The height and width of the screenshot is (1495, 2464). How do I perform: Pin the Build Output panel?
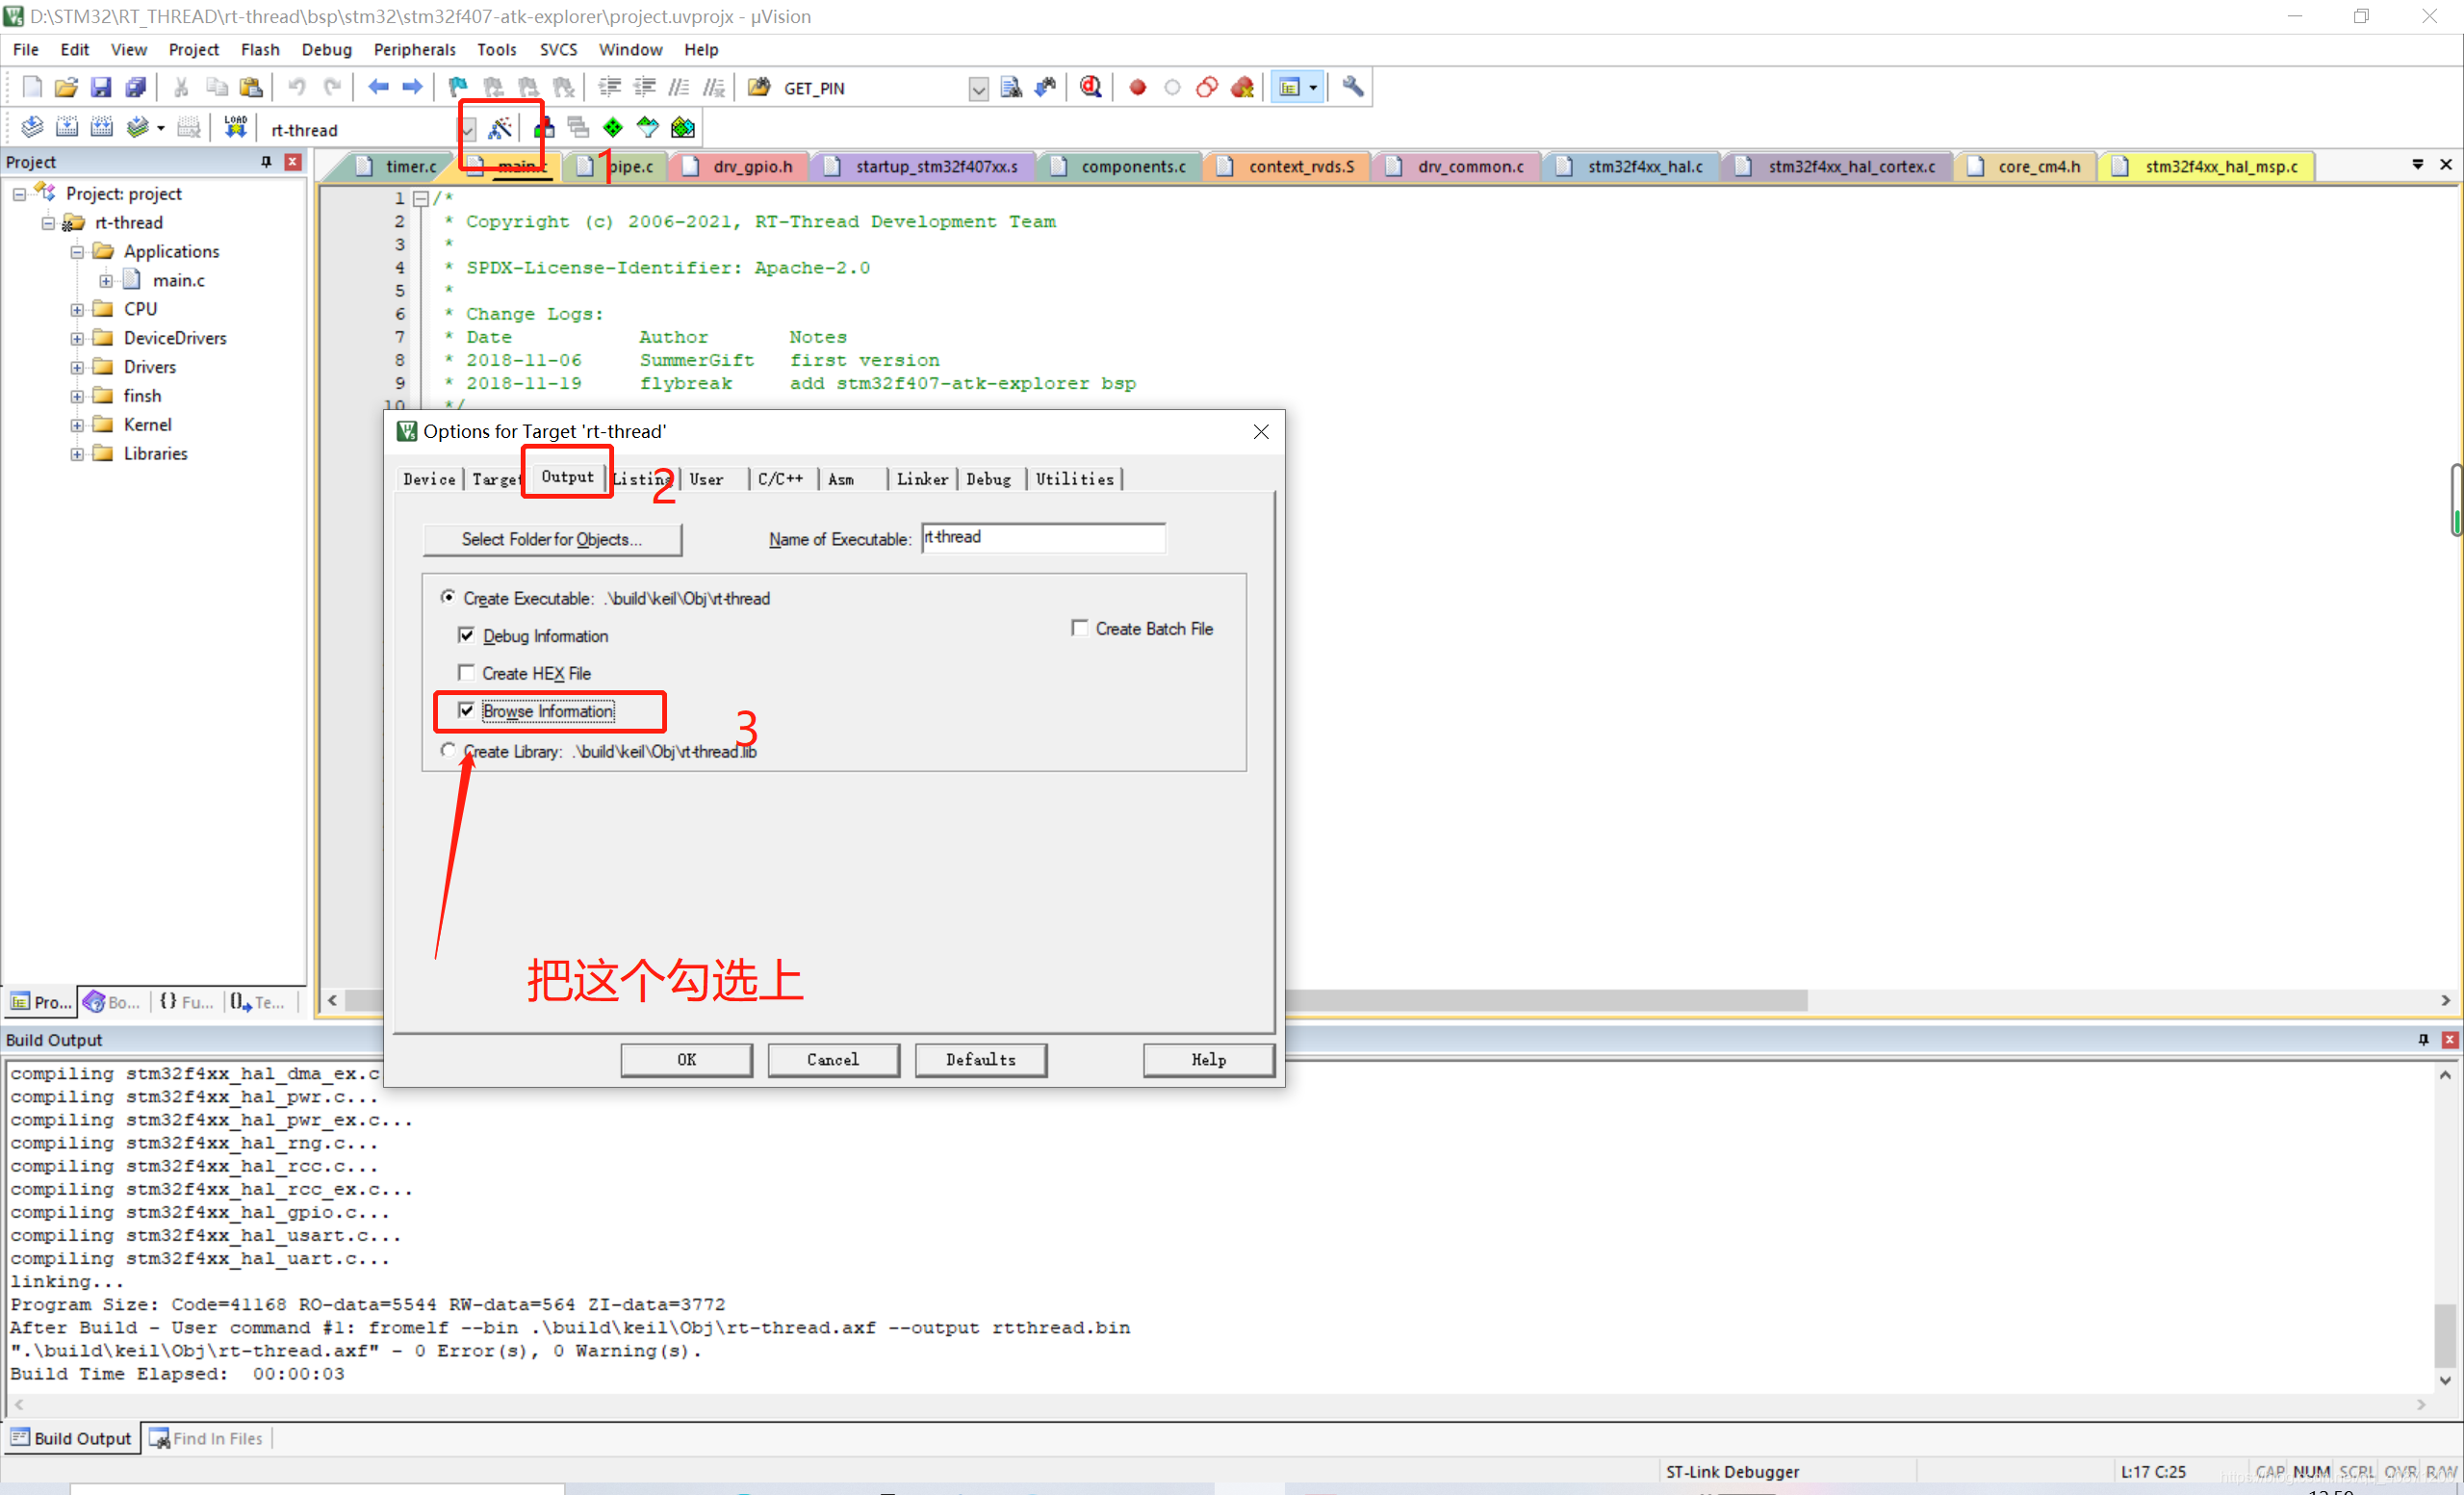pyautogui.click(x=2423, y=1039)
